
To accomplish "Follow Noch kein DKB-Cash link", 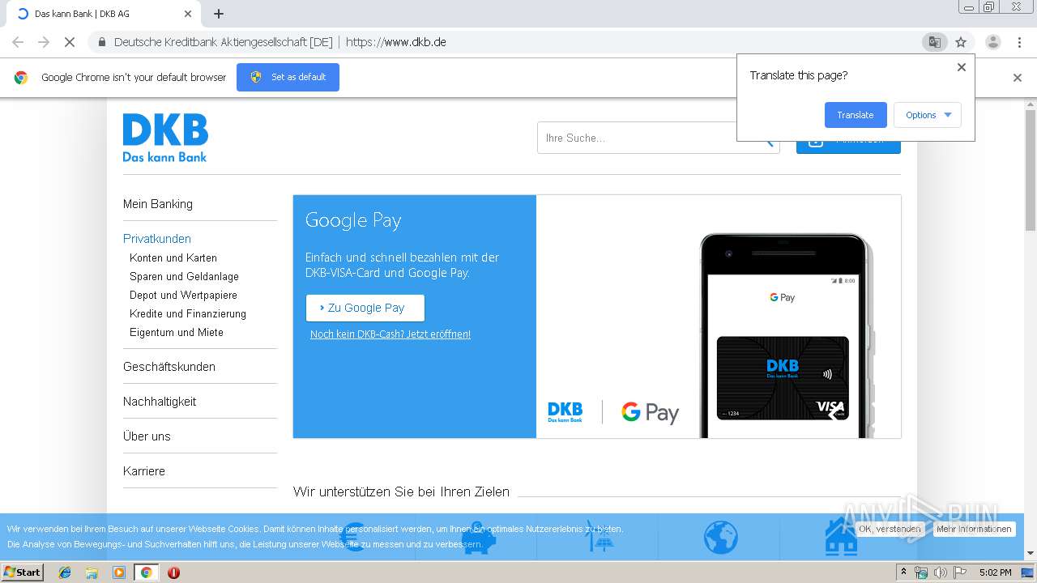I will 390,334.
